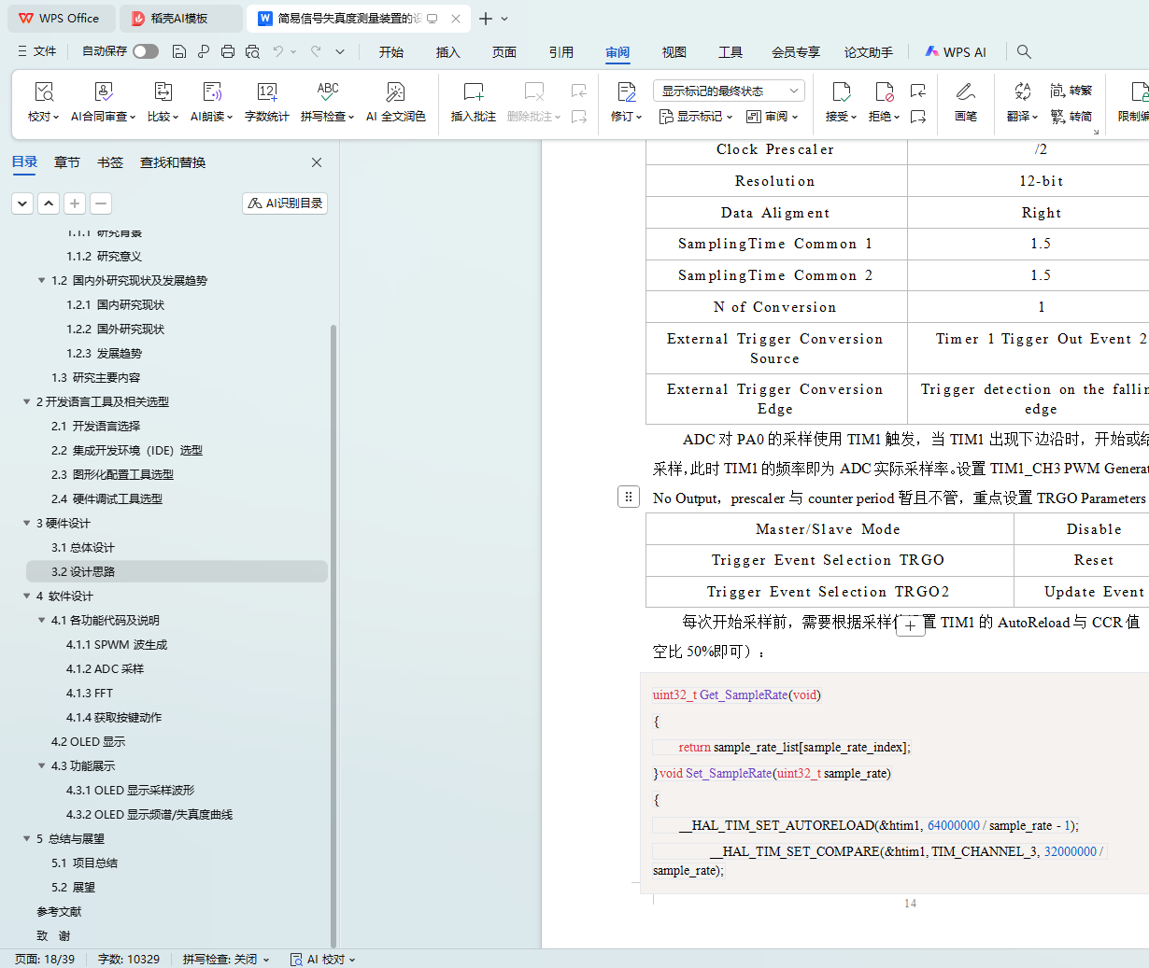Go to 4.1.2 ADC 采样 heading

(105, 669)
